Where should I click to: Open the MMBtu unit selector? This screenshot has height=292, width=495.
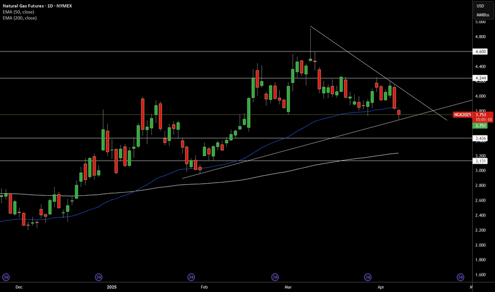pyautogui.click(x=483, y=15)
